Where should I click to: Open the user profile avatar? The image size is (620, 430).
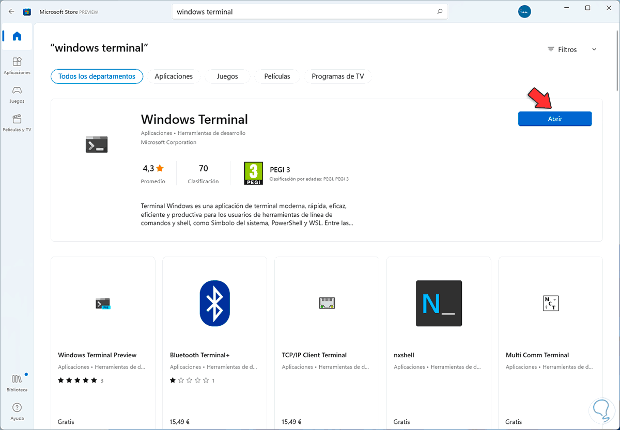(524, 12)
